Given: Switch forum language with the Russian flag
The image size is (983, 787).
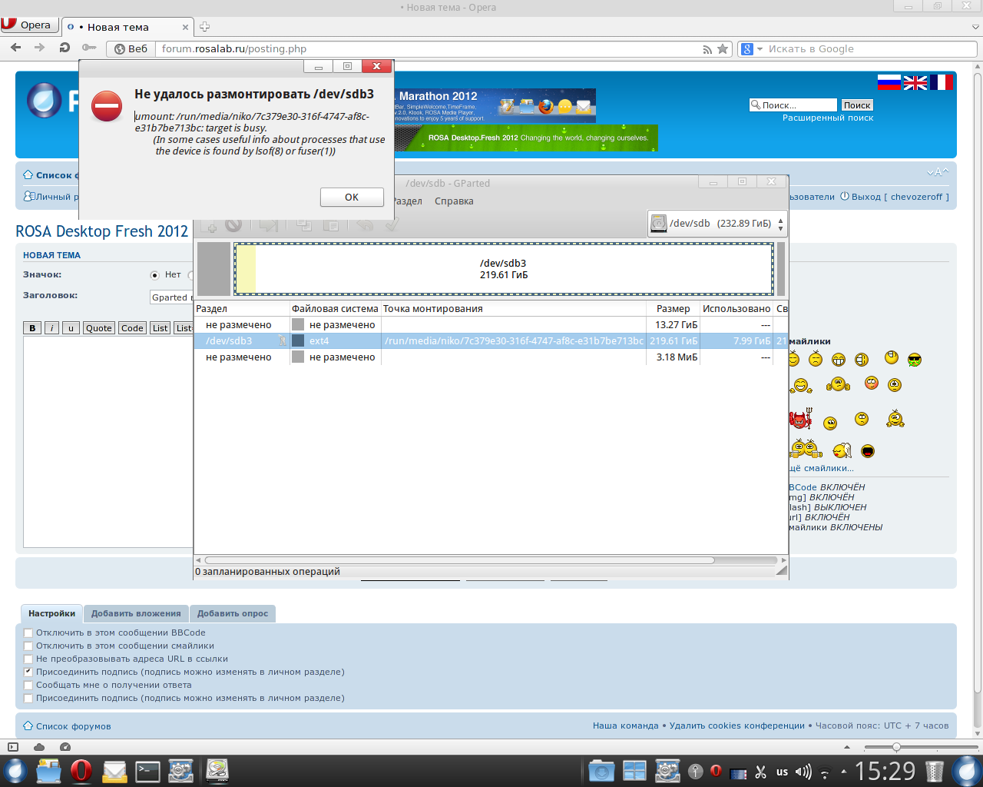Looking at the screenshot, I should tap(889, 82).
